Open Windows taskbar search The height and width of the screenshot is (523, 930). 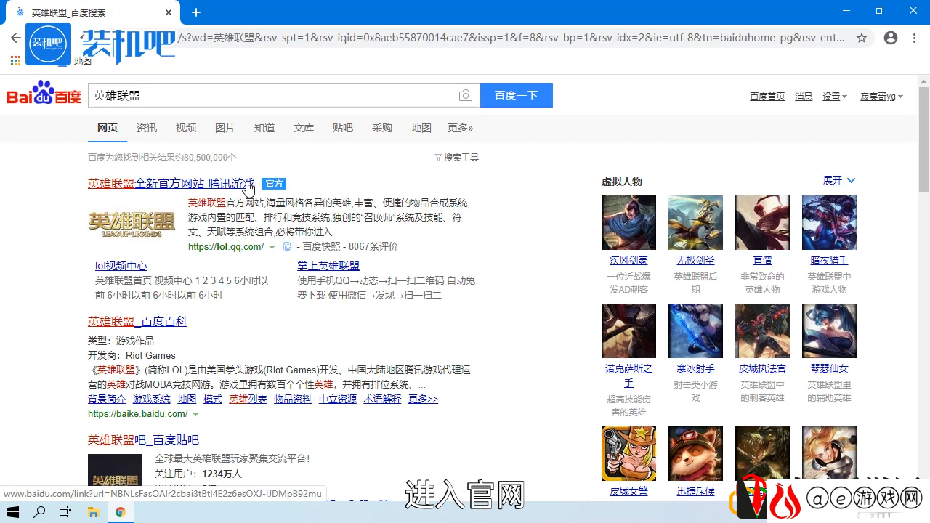coord(39,512)
